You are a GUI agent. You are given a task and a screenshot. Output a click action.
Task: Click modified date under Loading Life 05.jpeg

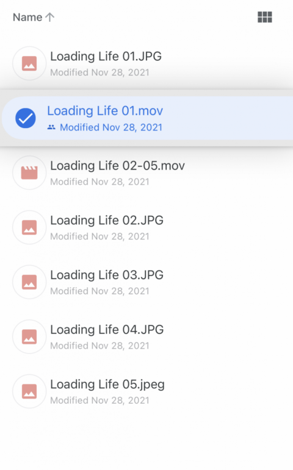pyautogui.click(x=99, y=401)
